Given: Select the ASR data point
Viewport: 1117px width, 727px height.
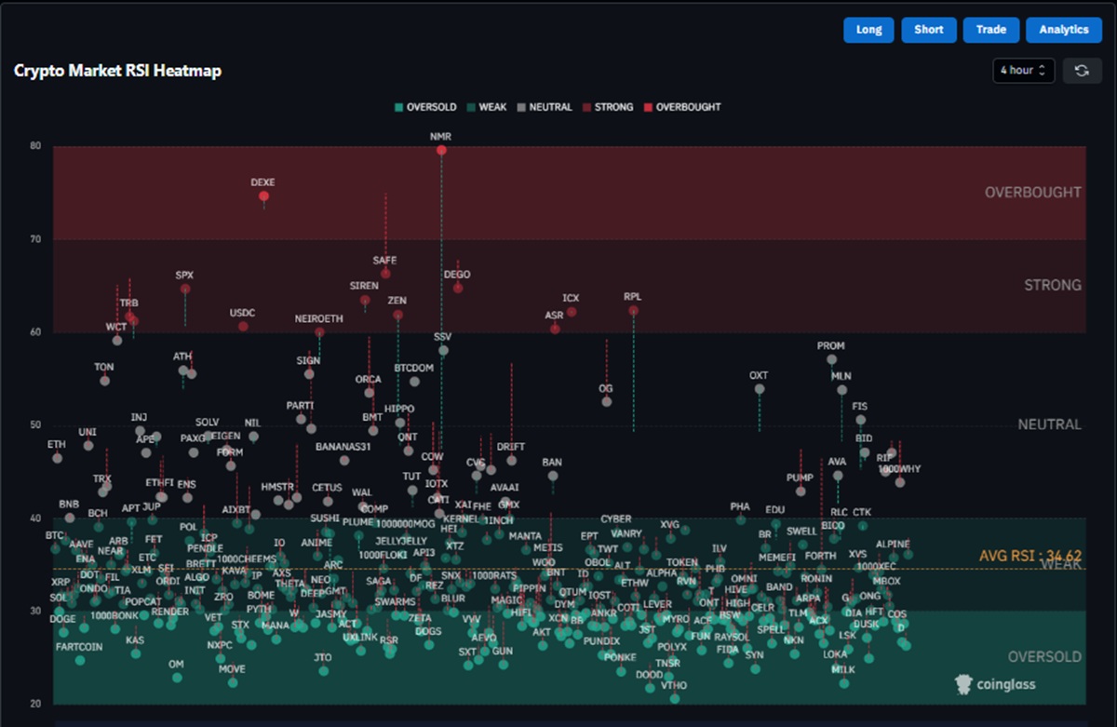Looking at the screenshot, I should tap(555, 329).
